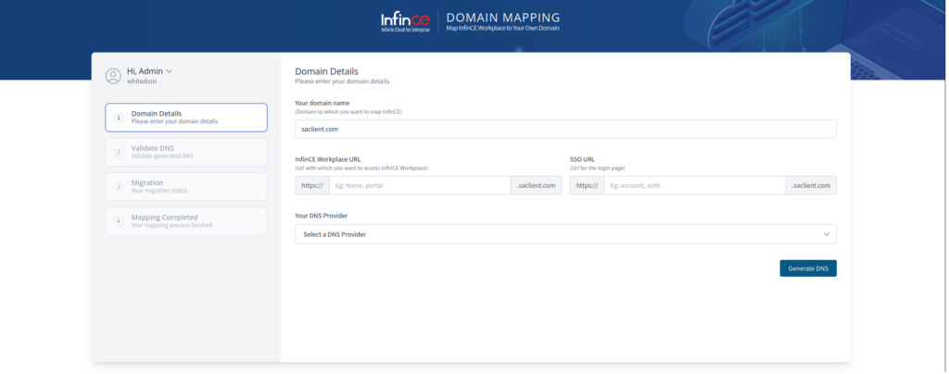Click the Url for the login page hint
The height and width of the screenshot is (374, 949).
coord(598,168)
